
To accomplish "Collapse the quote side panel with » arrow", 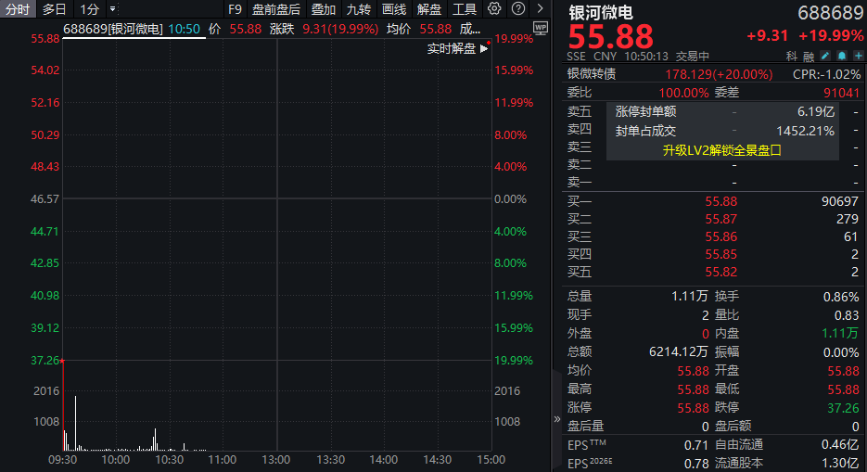I will tap(556, 419).
